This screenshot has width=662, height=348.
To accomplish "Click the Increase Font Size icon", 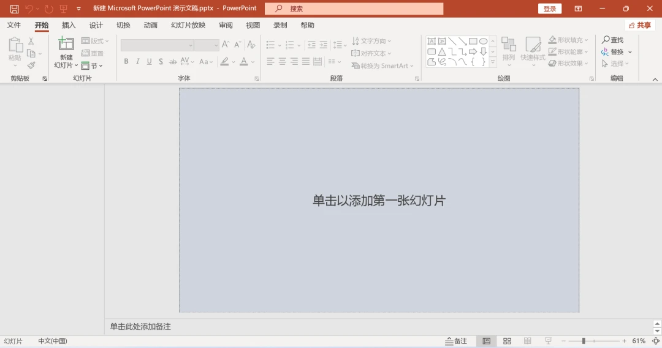I will tap(226, 44).
